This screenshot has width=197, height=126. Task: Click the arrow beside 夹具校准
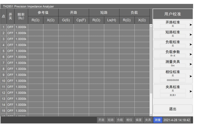[x=190, y=91]
